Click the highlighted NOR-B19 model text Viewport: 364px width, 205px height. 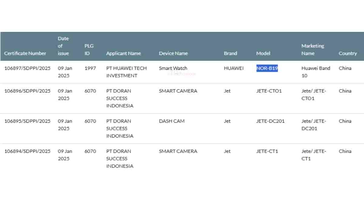click(267, 68)
